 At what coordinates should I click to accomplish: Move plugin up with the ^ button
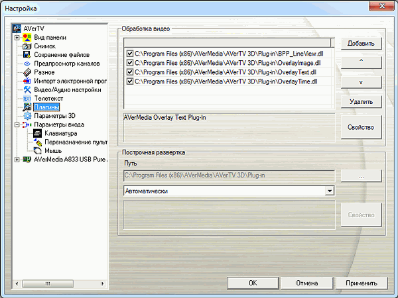click(361, 62)
